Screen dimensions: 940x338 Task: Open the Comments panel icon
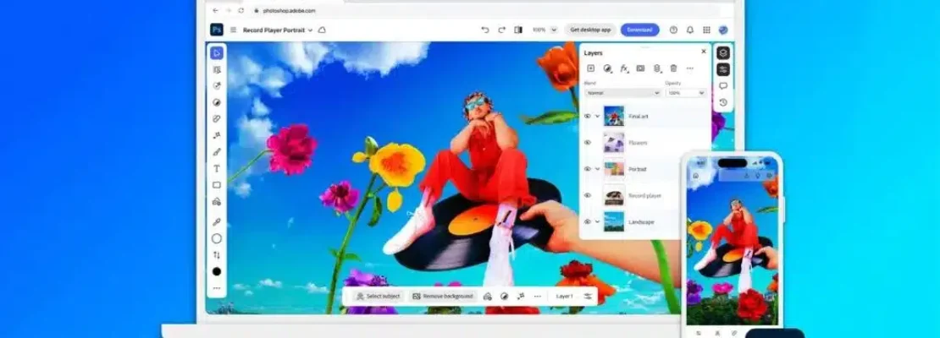click(x=723, y=86)
